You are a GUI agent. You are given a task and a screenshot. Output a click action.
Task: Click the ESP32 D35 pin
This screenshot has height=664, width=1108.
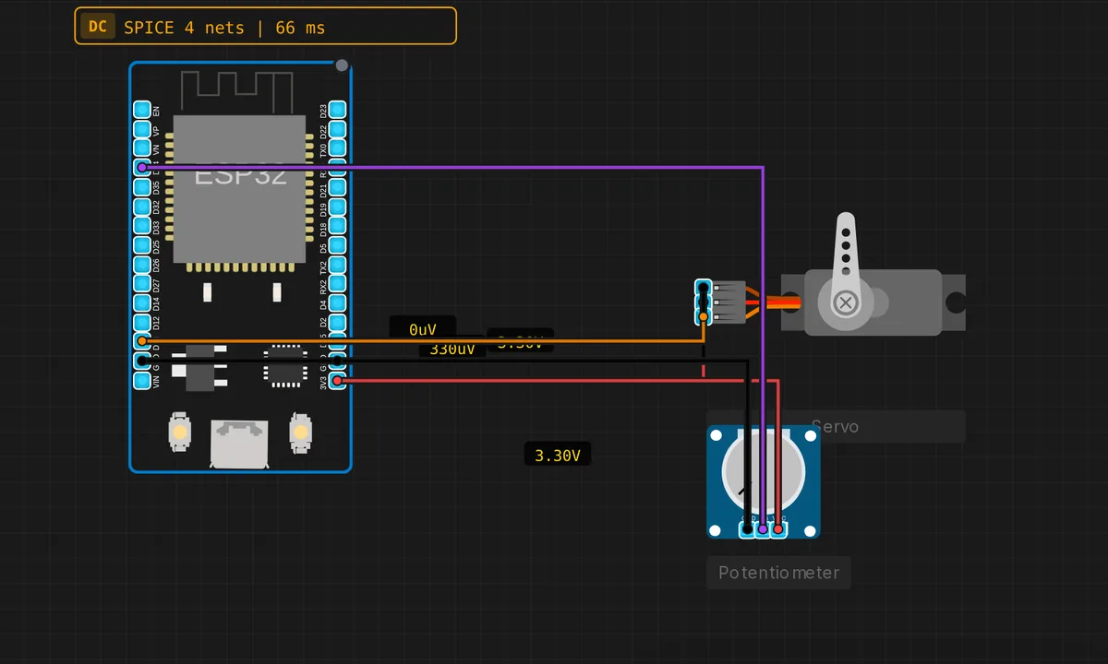(141, 187)
